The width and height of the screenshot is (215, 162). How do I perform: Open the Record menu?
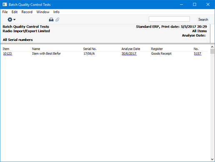pos(27,12)
